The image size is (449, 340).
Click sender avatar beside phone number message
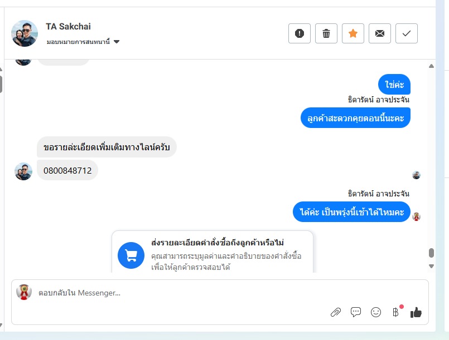point(23,171)
